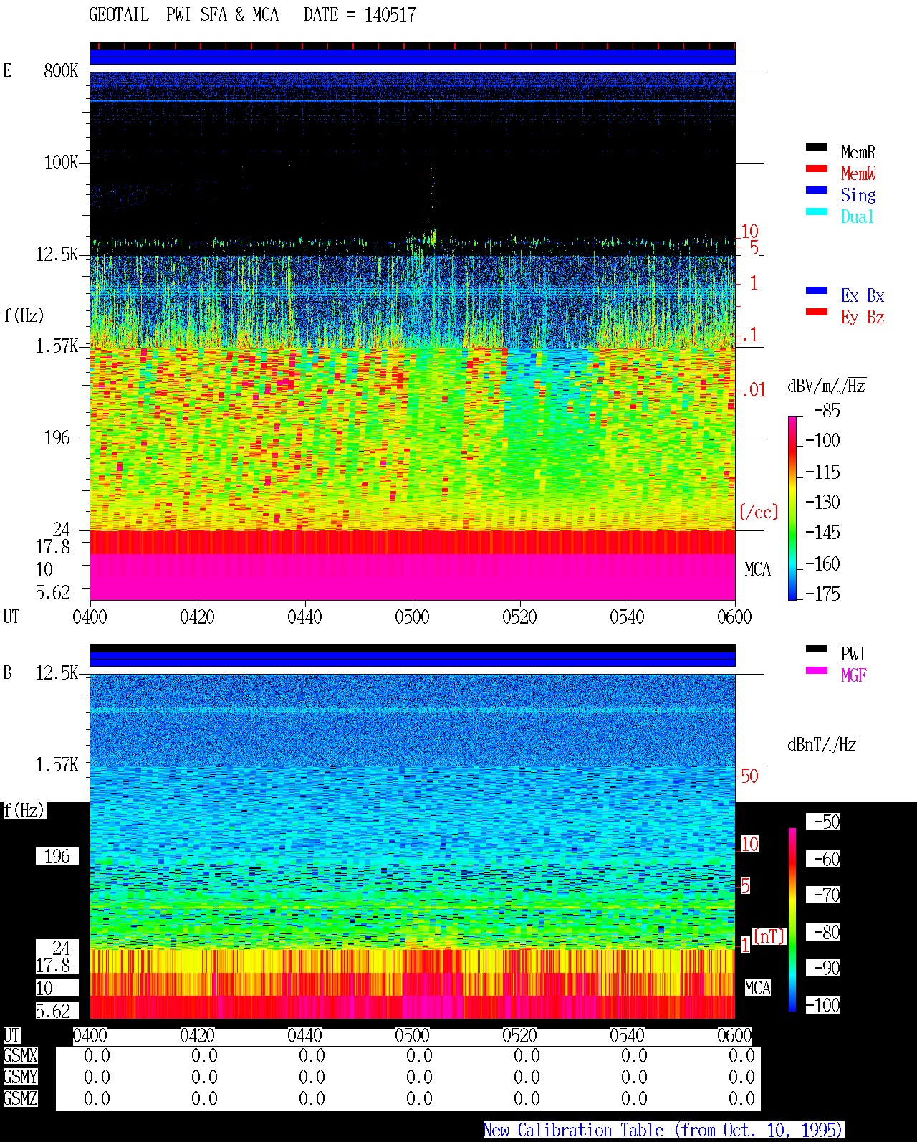The width and height of the screenshot is (917, 1142).
Task: Click the dBnT magnetic field color bar
Action: click(792, 920)
